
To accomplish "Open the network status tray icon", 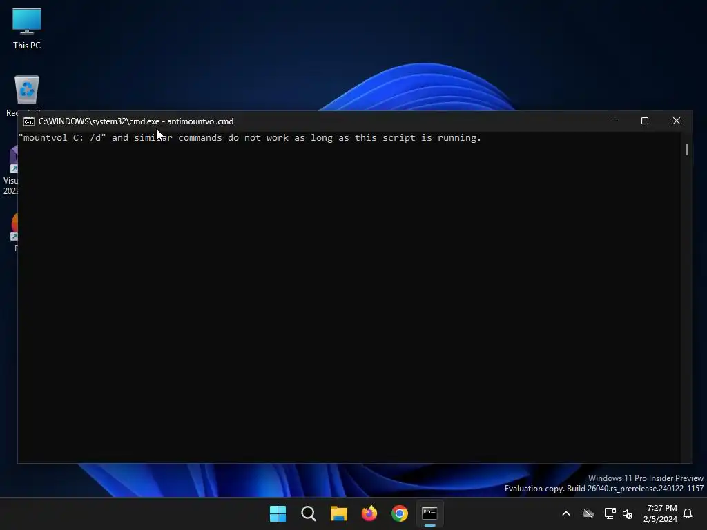I will coord(610,513).
